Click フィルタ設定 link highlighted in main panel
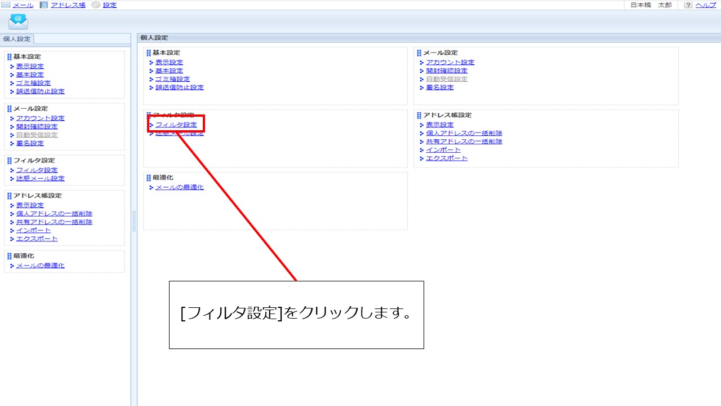721x406 pixels. [176, 125]
